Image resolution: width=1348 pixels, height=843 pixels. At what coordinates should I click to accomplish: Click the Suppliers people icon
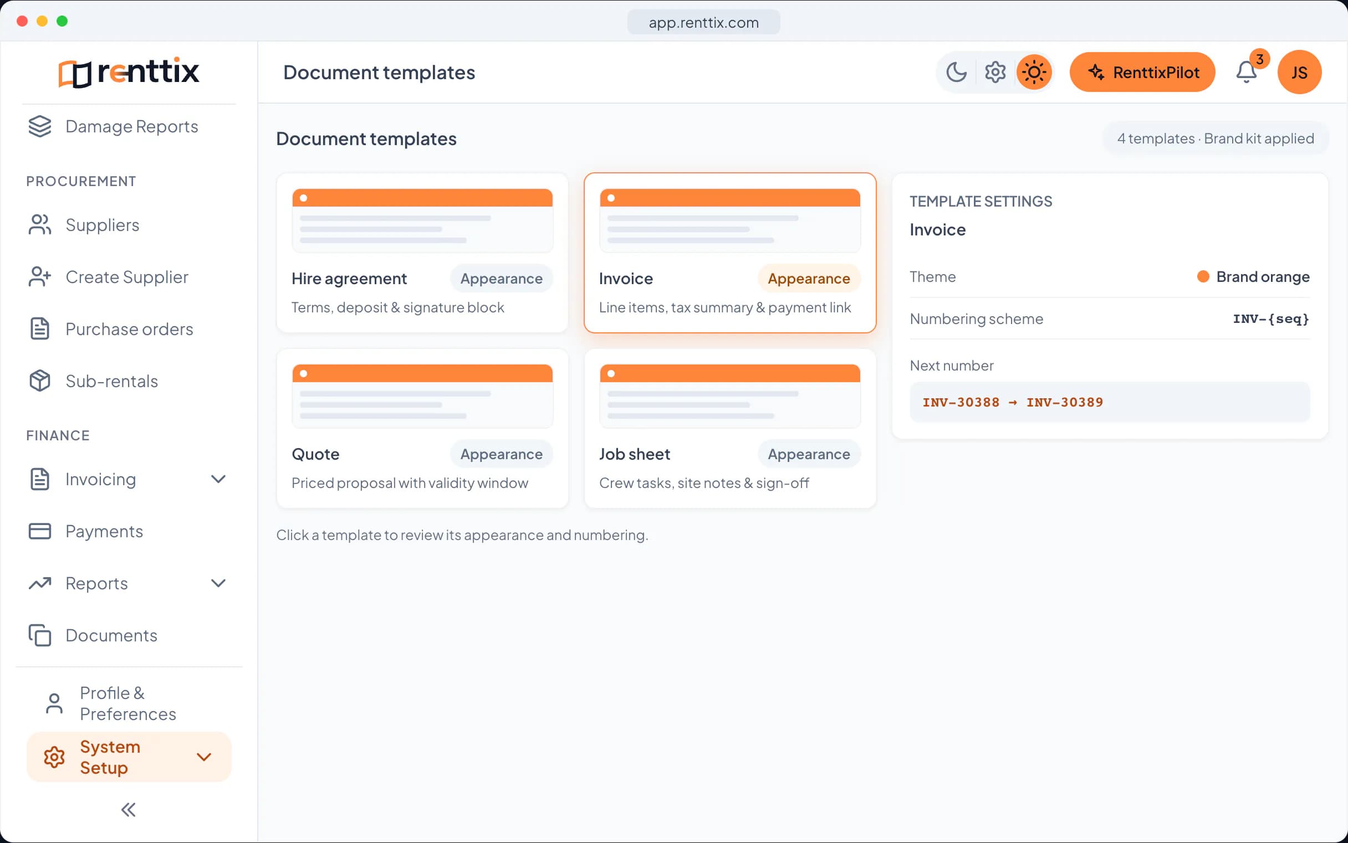point(39,225)
